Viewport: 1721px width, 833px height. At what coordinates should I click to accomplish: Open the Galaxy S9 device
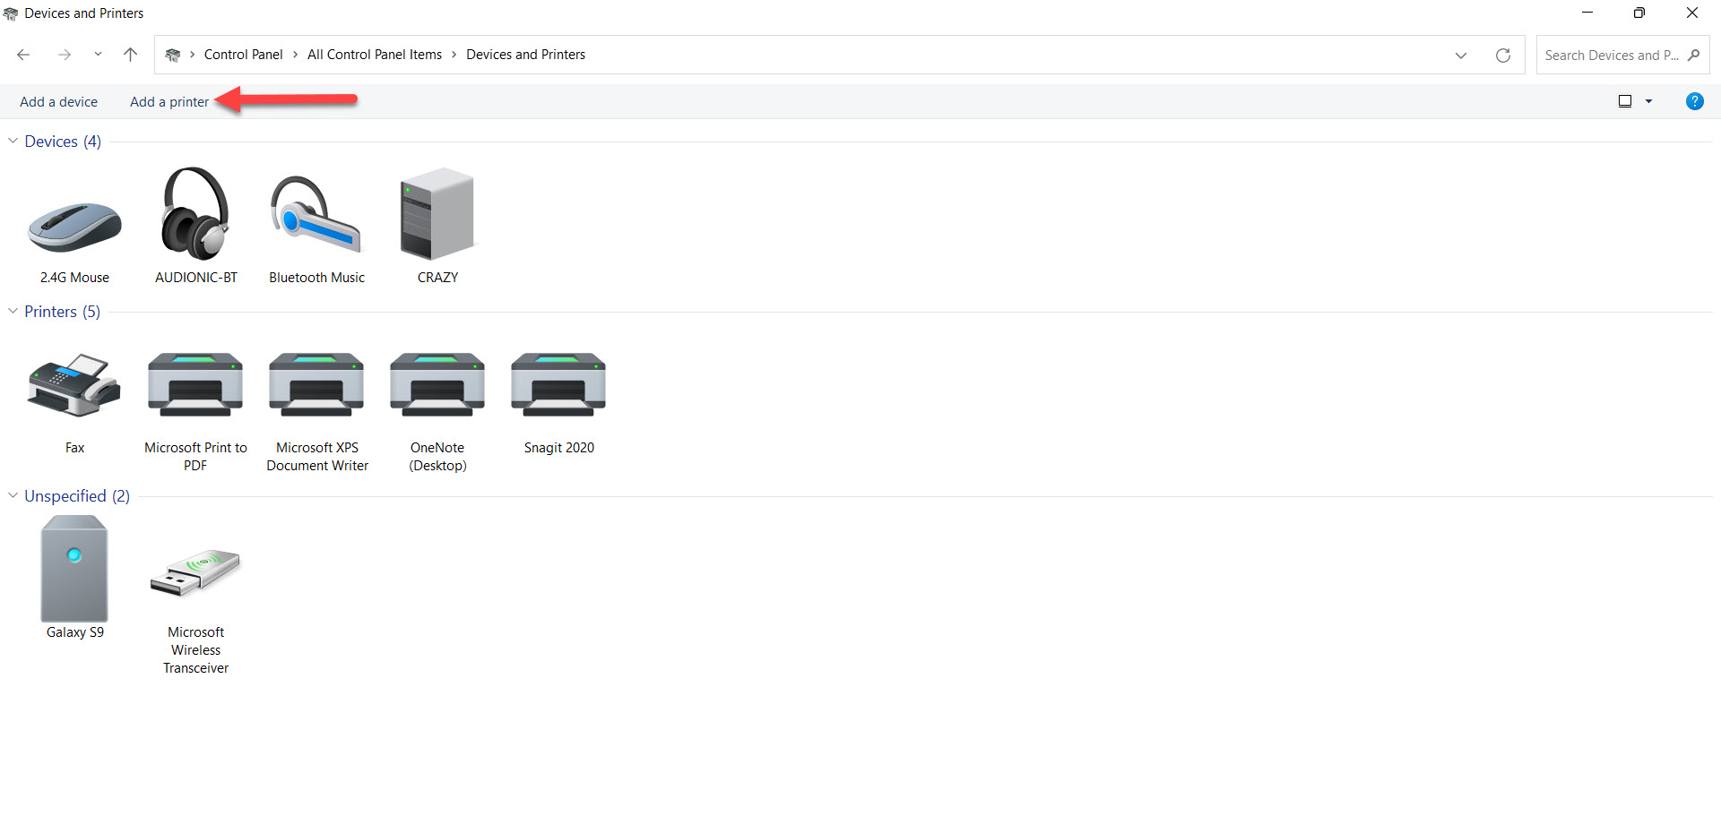(x=74, y=569)
